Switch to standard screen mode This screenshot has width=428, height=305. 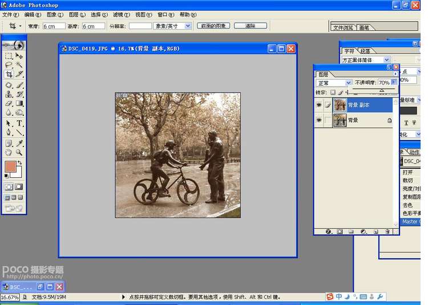[7, 197]
